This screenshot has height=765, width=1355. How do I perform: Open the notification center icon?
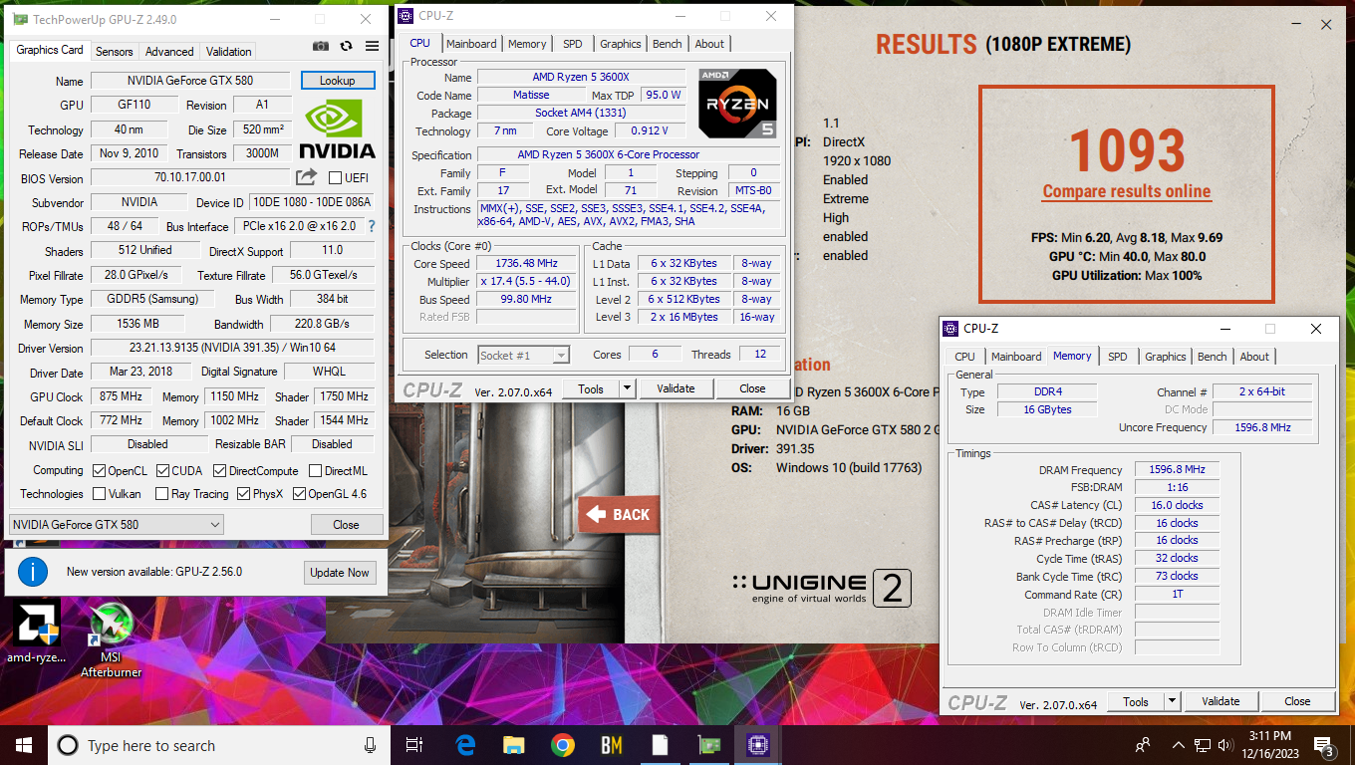(1325, 746)
